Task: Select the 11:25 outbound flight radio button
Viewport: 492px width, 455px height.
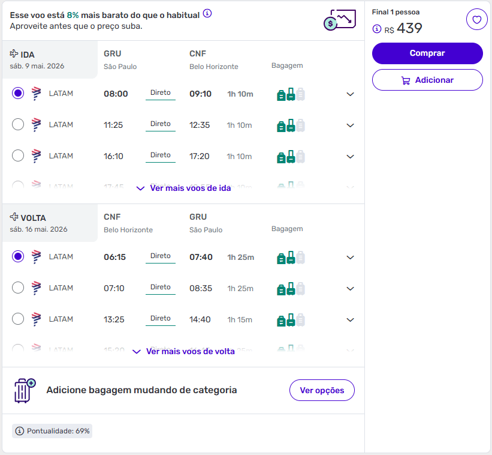Action: 18,125
